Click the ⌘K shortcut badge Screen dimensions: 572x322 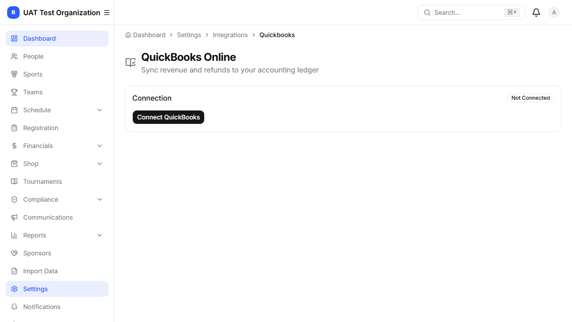point(512,13)
